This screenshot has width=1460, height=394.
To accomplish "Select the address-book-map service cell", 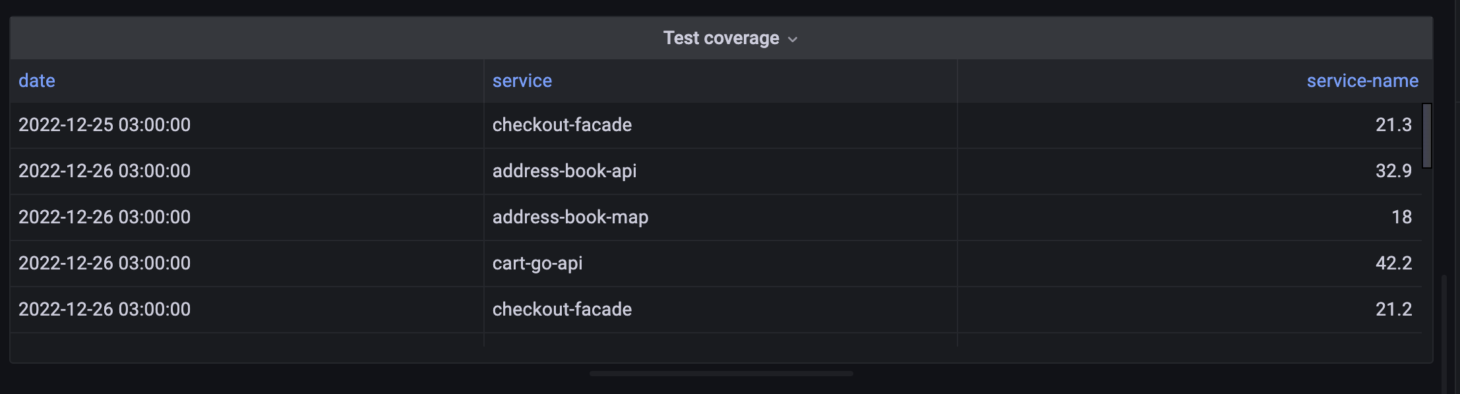I will (570, 217).
